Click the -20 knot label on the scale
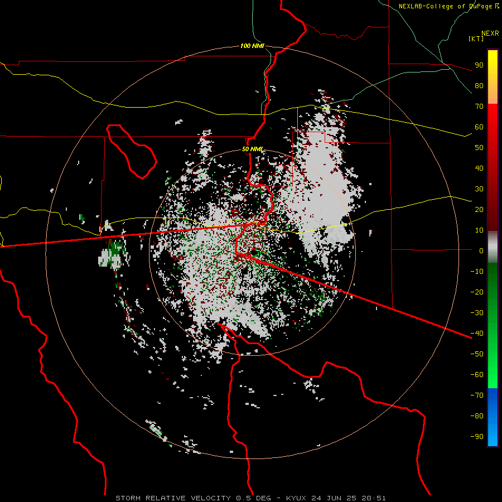 point(477,292)
